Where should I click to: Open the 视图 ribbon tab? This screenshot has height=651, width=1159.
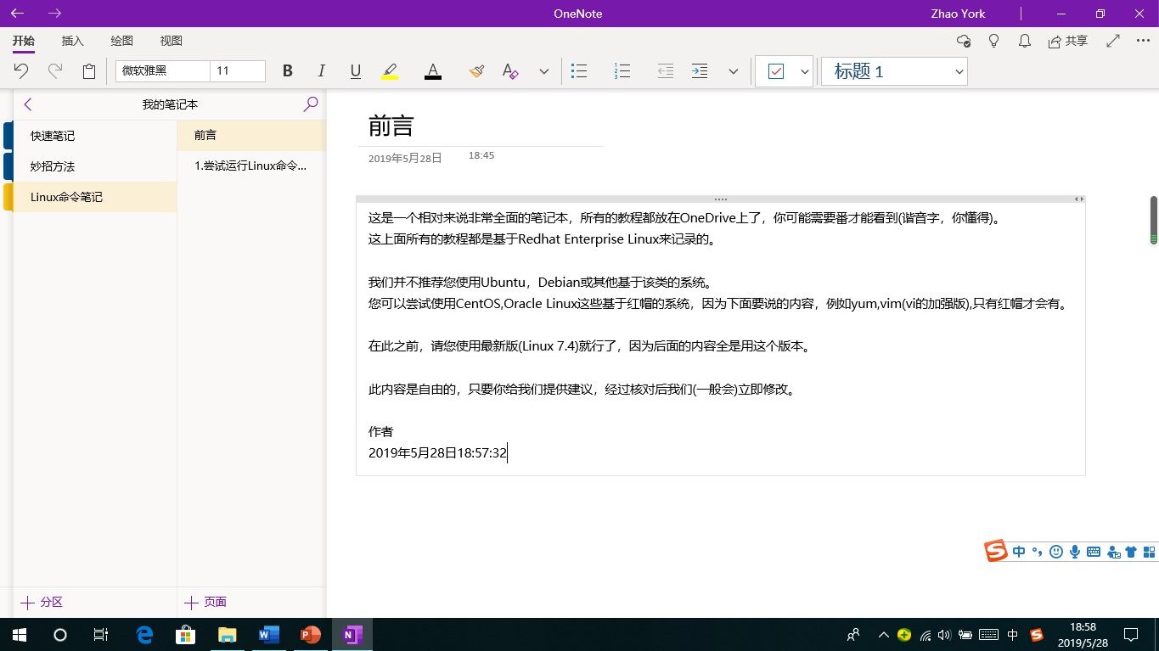(x=172, y=41)
